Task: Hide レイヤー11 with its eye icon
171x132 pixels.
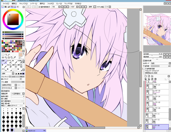Action: [147, 114]
